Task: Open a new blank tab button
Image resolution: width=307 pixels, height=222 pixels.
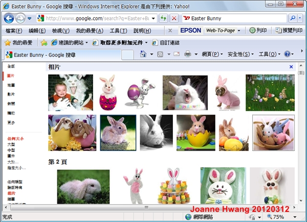Action: [x=127, y=55]
